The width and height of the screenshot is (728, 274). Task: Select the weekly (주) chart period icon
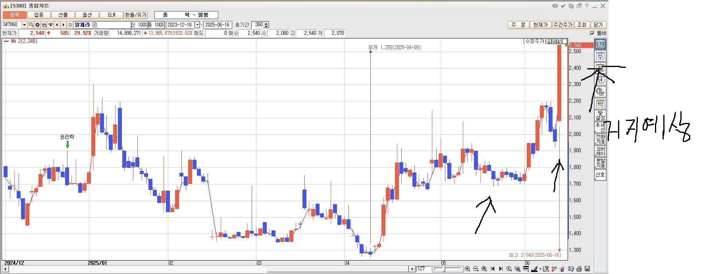point(600,56)
